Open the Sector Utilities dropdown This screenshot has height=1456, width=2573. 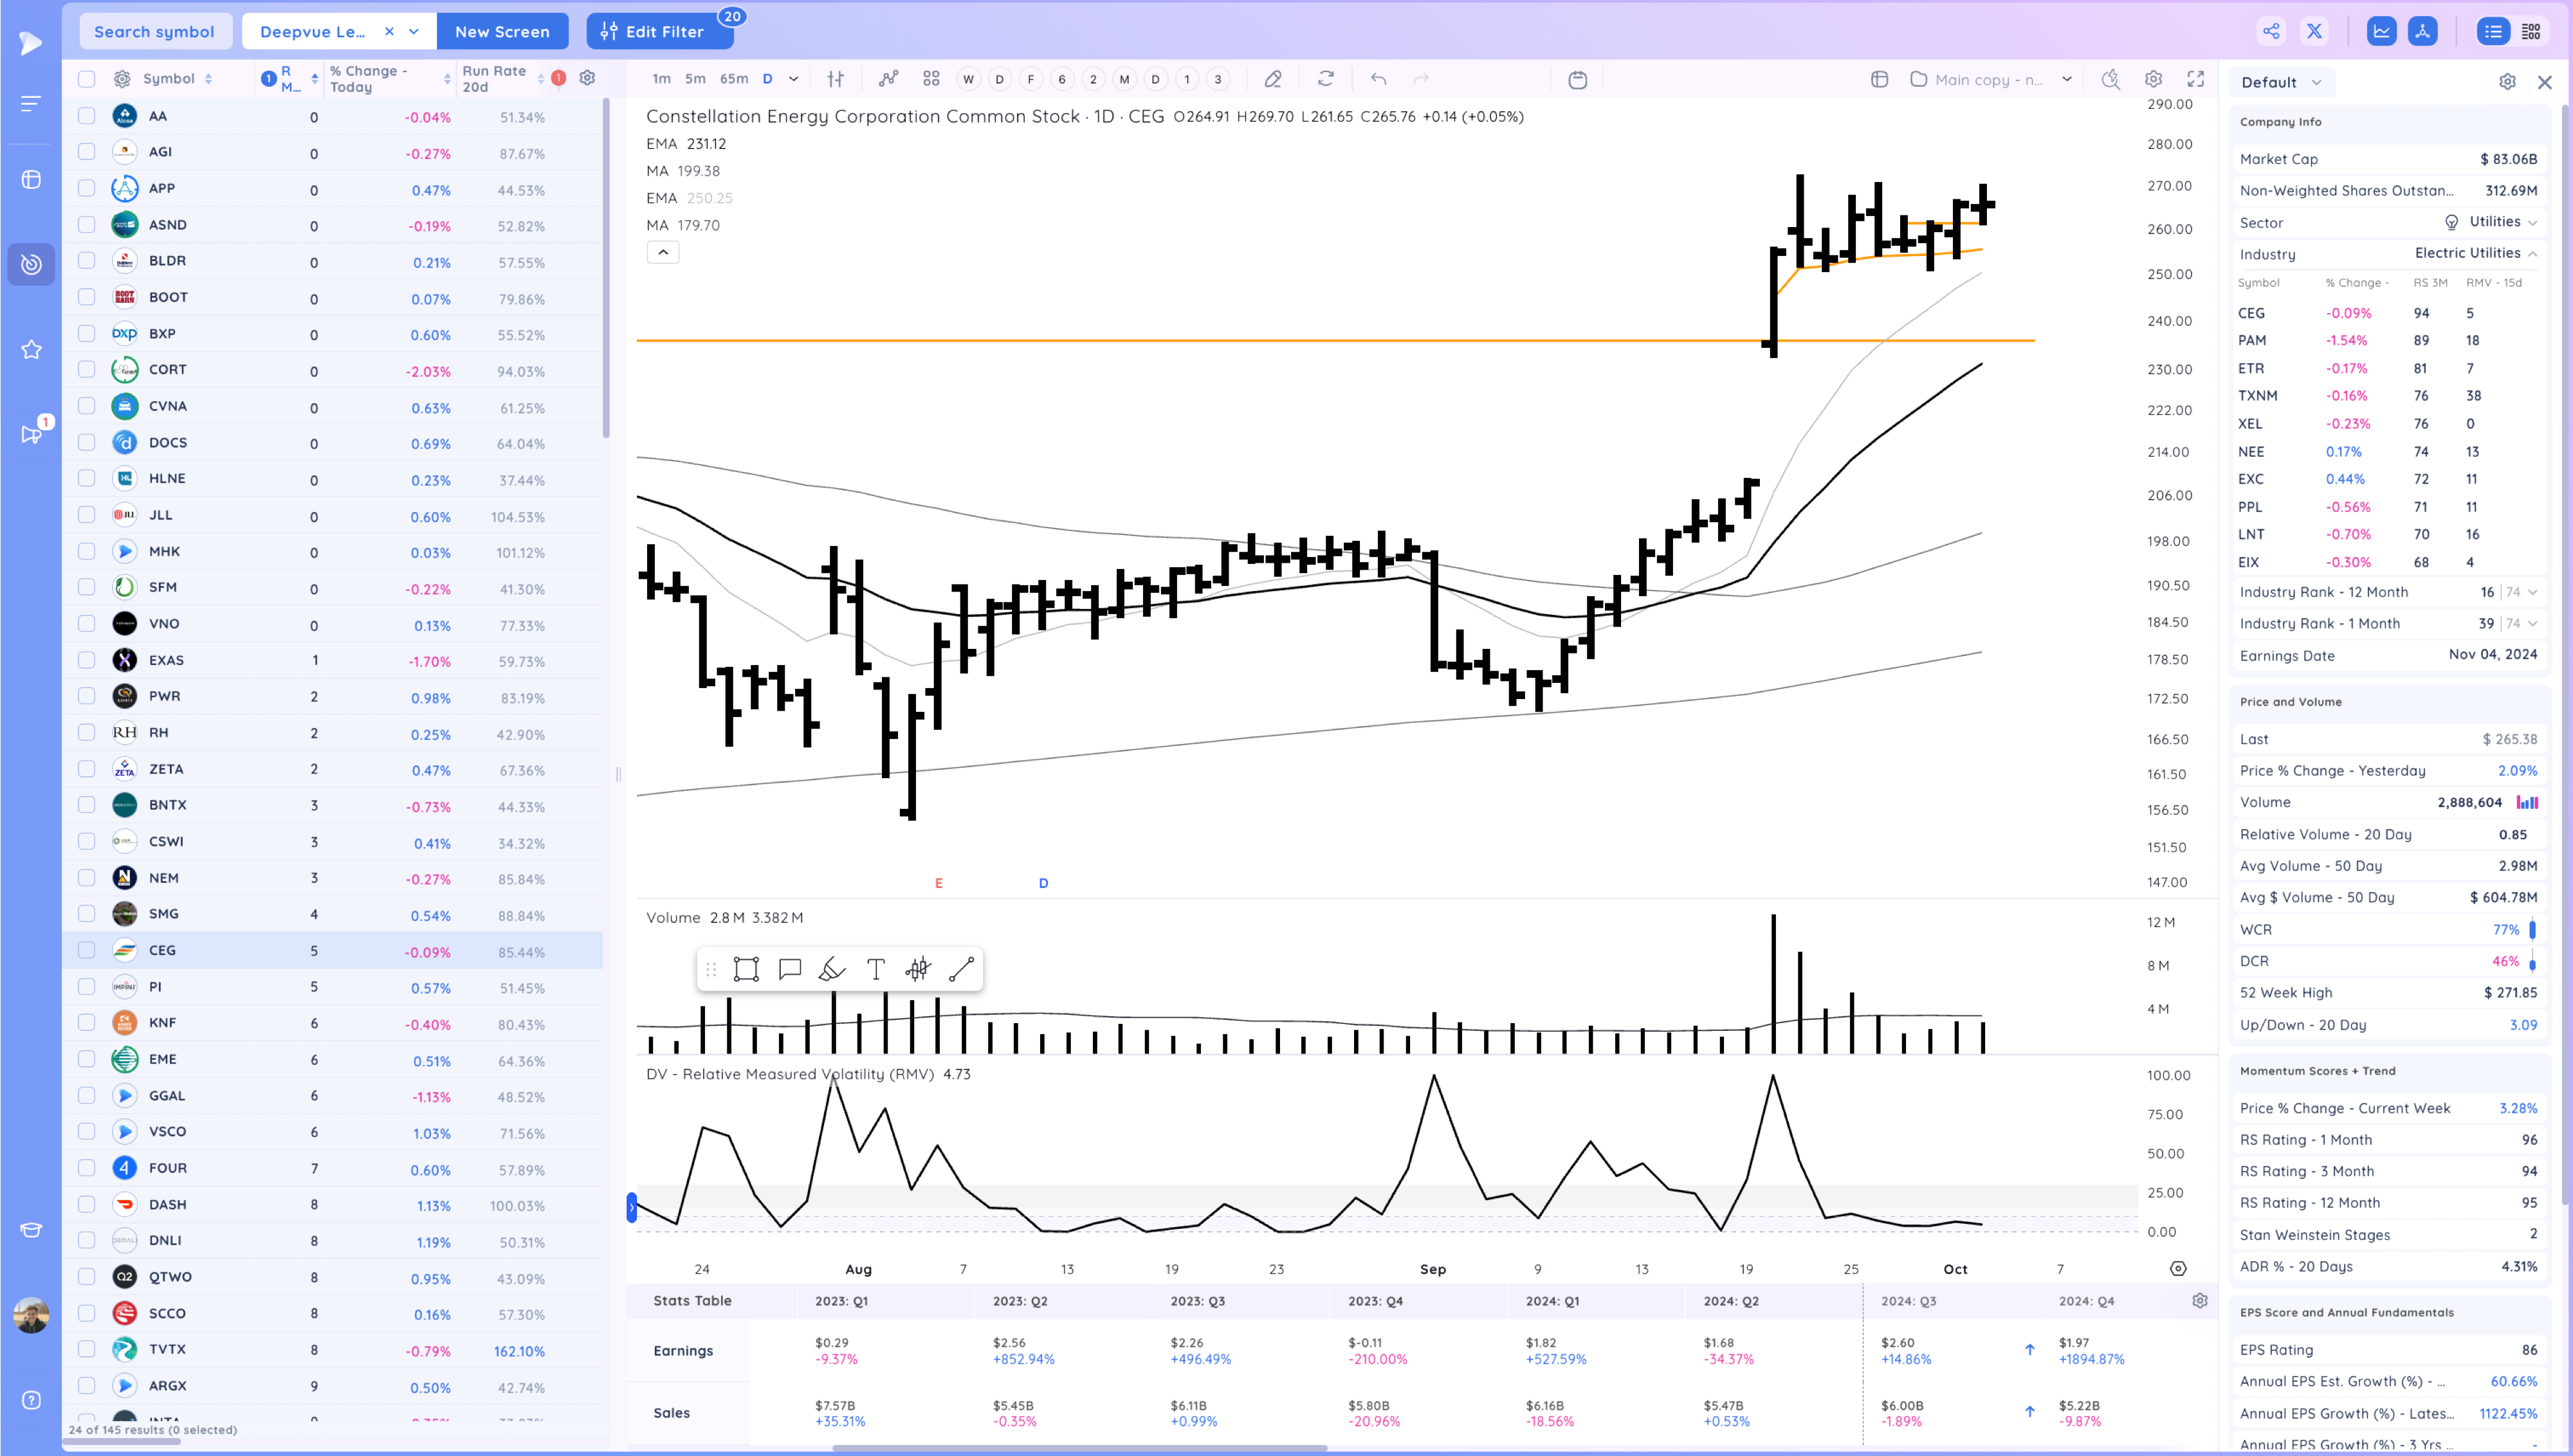2494,222
